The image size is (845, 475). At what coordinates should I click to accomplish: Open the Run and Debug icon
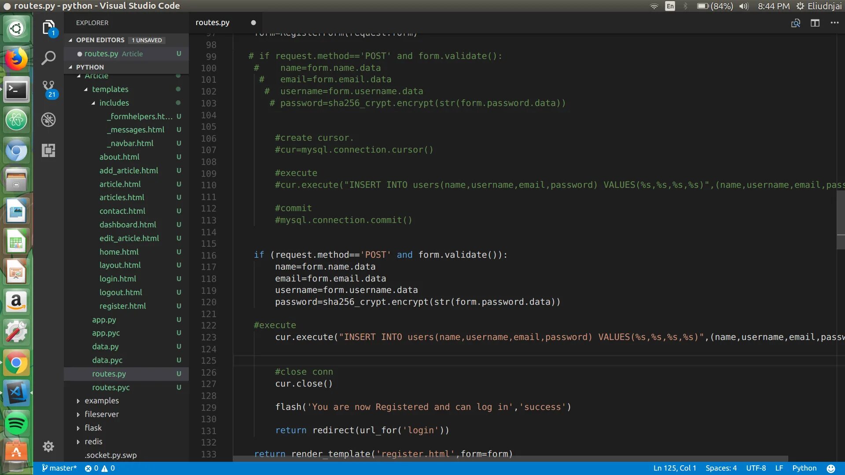[x=48, y=120]
